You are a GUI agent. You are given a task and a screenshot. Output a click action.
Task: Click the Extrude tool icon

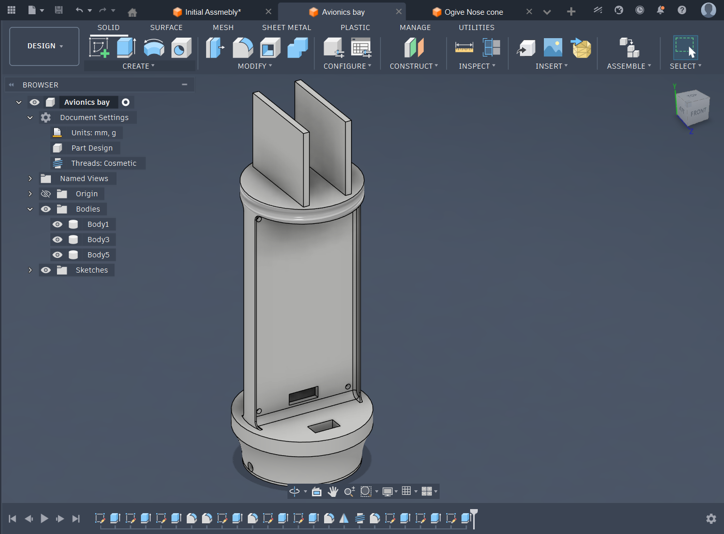126,48
